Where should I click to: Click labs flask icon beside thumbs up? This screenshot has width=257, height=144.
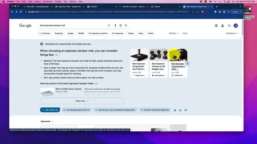(x=175, y=110)
